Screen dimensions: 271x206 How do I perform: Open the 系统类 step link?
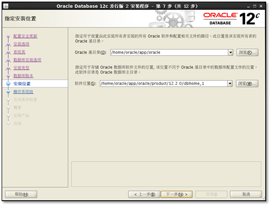(x=19, y=52)
